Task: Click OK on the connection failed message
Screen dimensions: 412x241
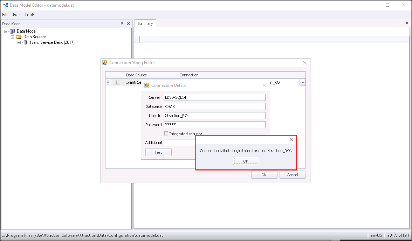Action: click(x=246, y=161)
